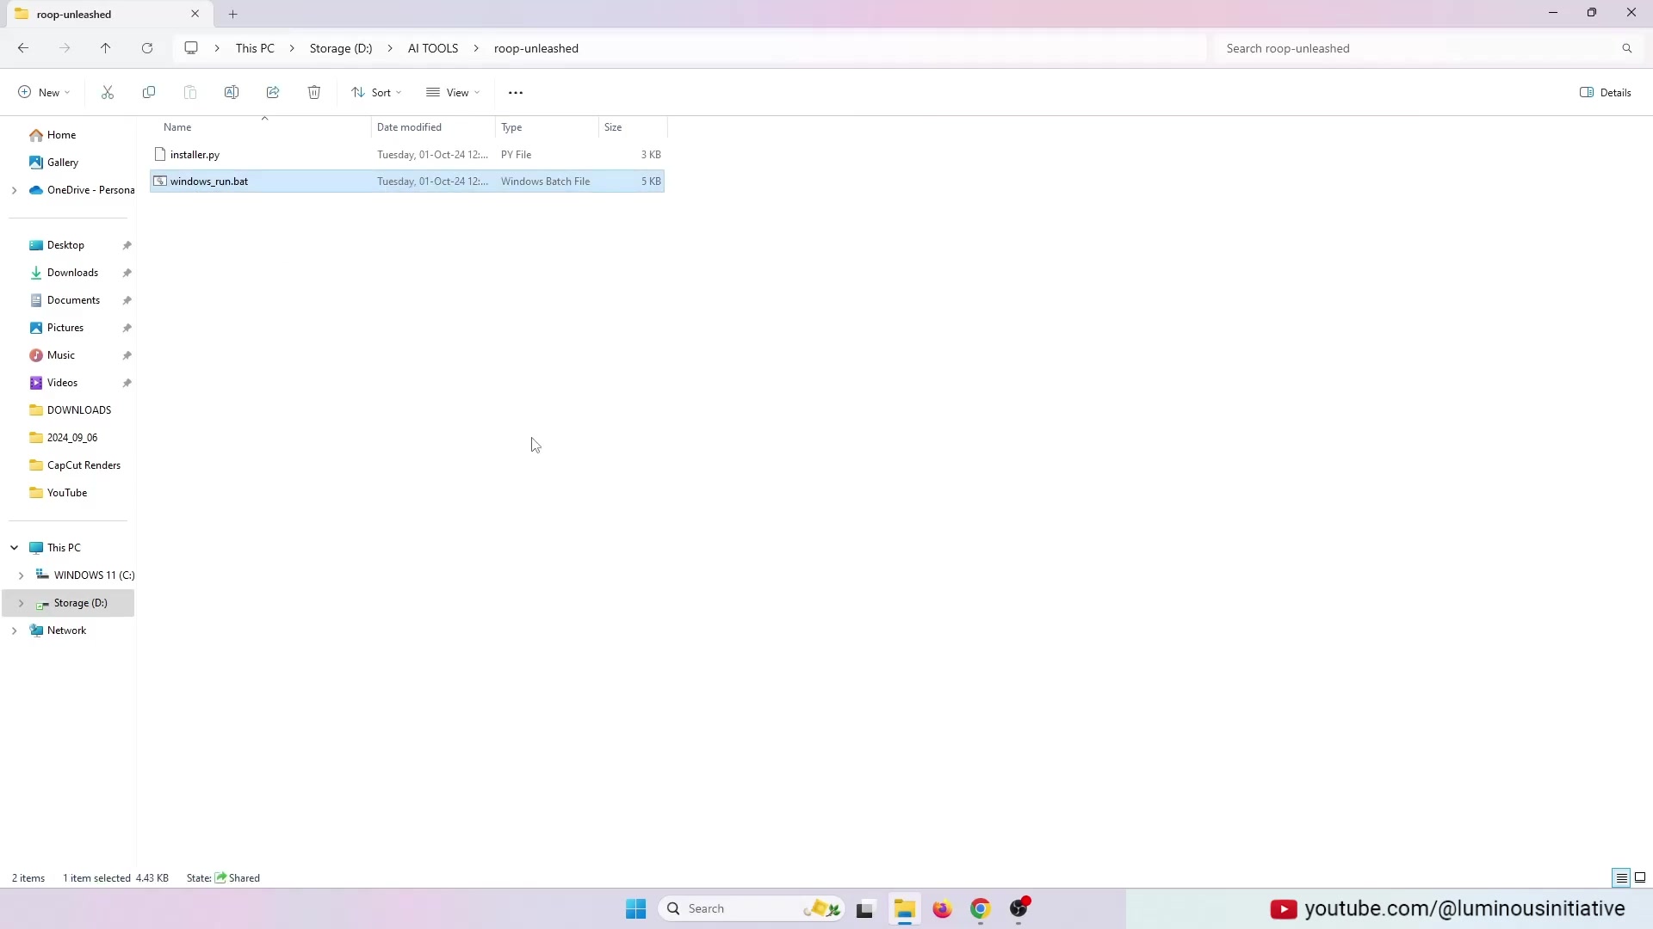Expand the WINDOWS 11 (C:) tree node

coord(21,575)
